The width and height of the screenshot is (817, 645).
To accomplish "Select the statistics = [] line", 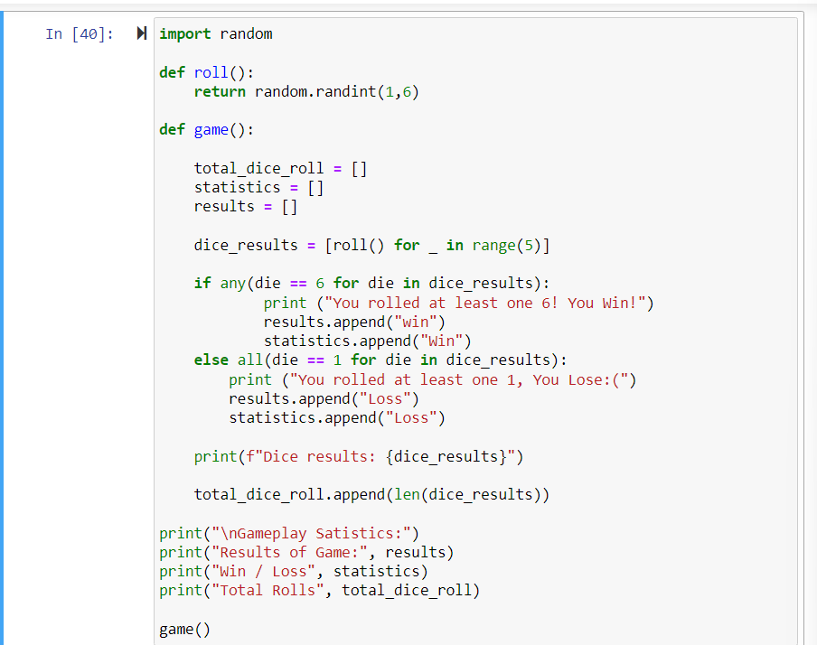I will point(262,186).
